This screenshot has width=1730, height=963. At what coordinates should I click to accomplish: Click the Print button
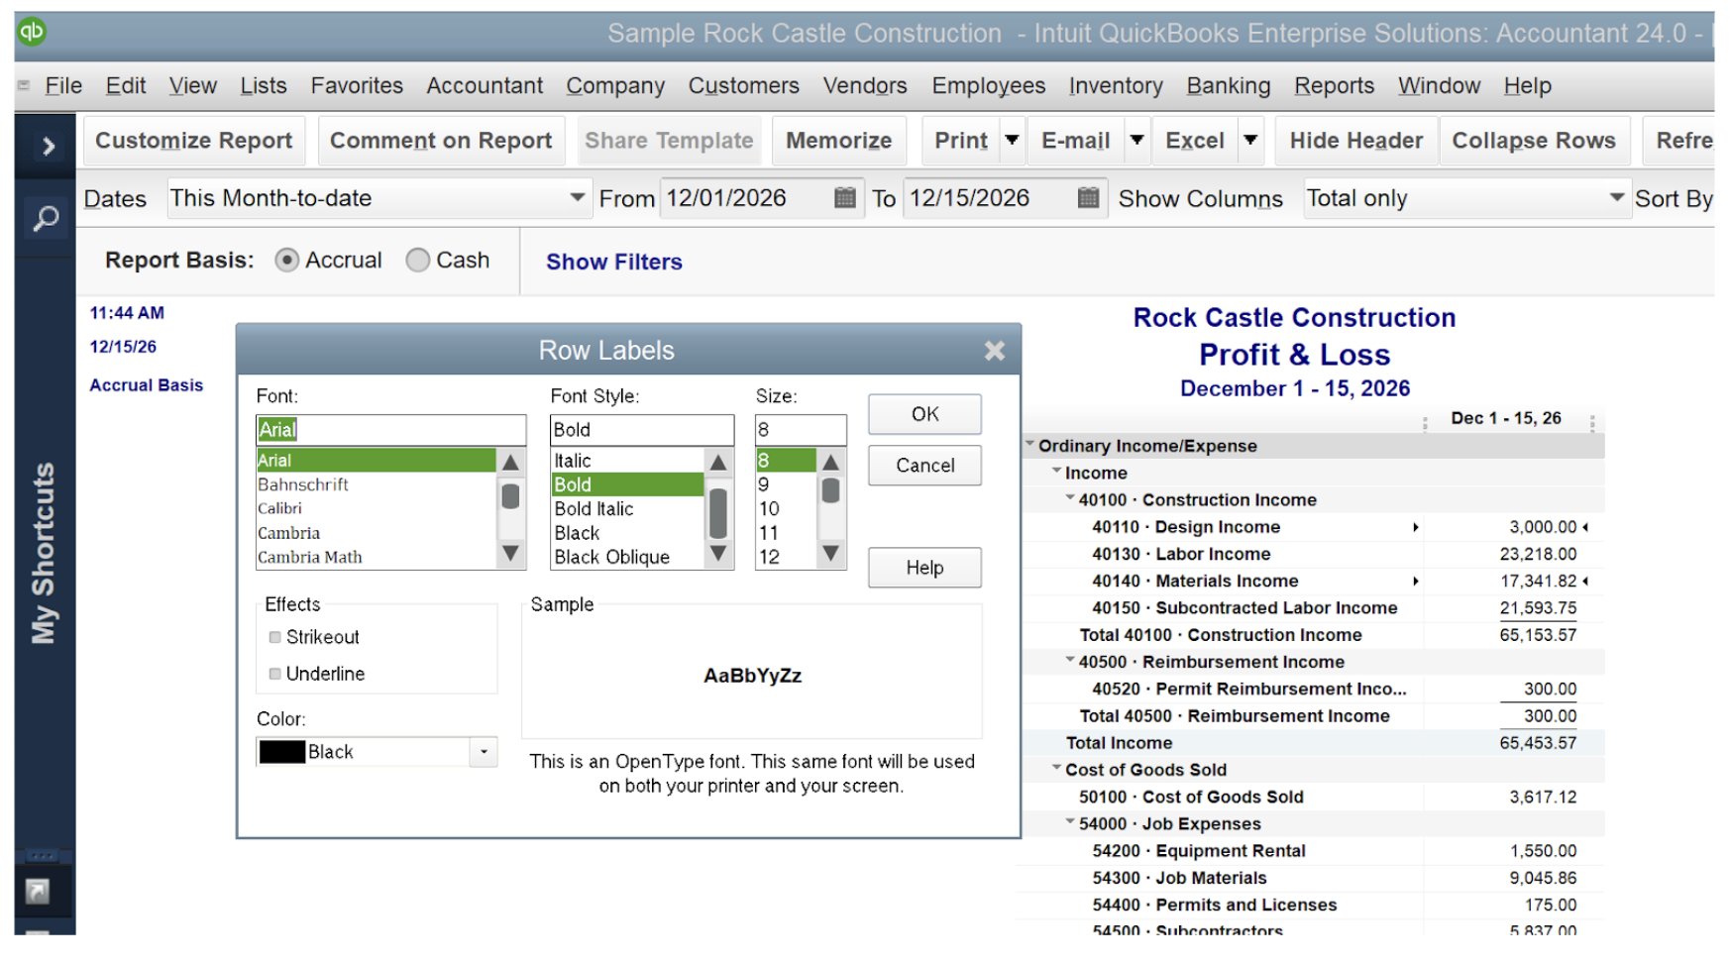point(961,141)
